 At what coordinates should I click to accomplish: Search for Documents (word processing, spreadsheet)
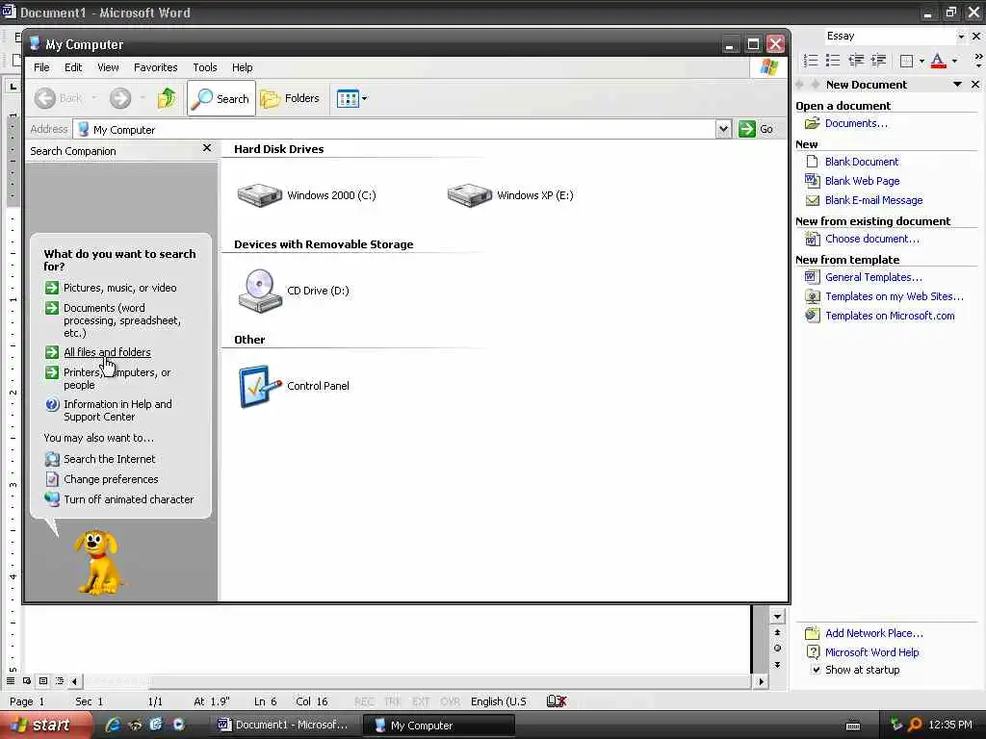pos(122,320)
